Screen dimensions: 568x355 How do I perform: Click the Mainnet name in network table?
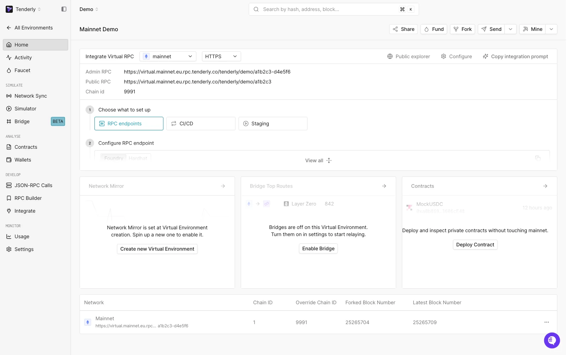tap(105, 318)
